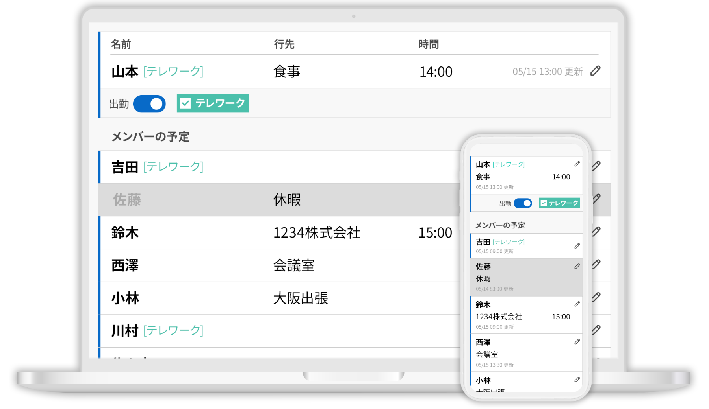Click 食事 on the phone screen
Viewport: 709px width, 409px height.
[x=483, y=177]
